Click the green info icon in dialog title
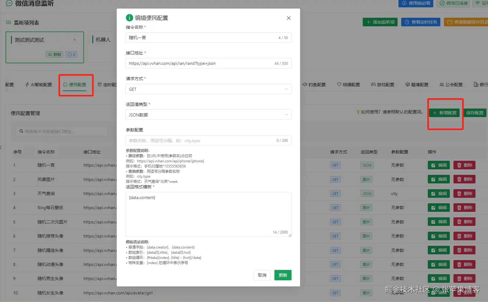Screen dimensions: 488x302 (130, 18)
